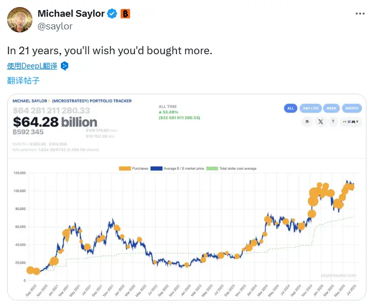Click the Michael Saylor display name
The height and width of the screenshot is (305, 373).
[x=70, y=14]
